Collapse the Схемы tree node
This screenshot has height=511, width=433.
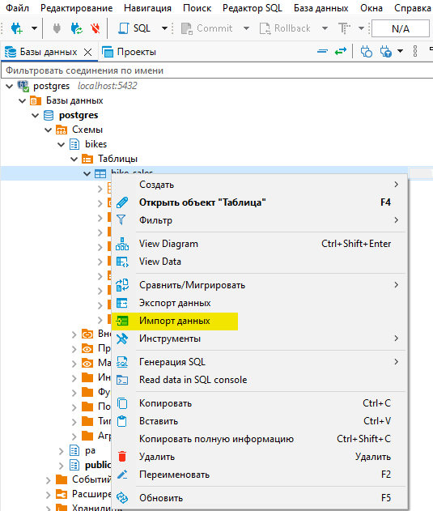point(49,130)
